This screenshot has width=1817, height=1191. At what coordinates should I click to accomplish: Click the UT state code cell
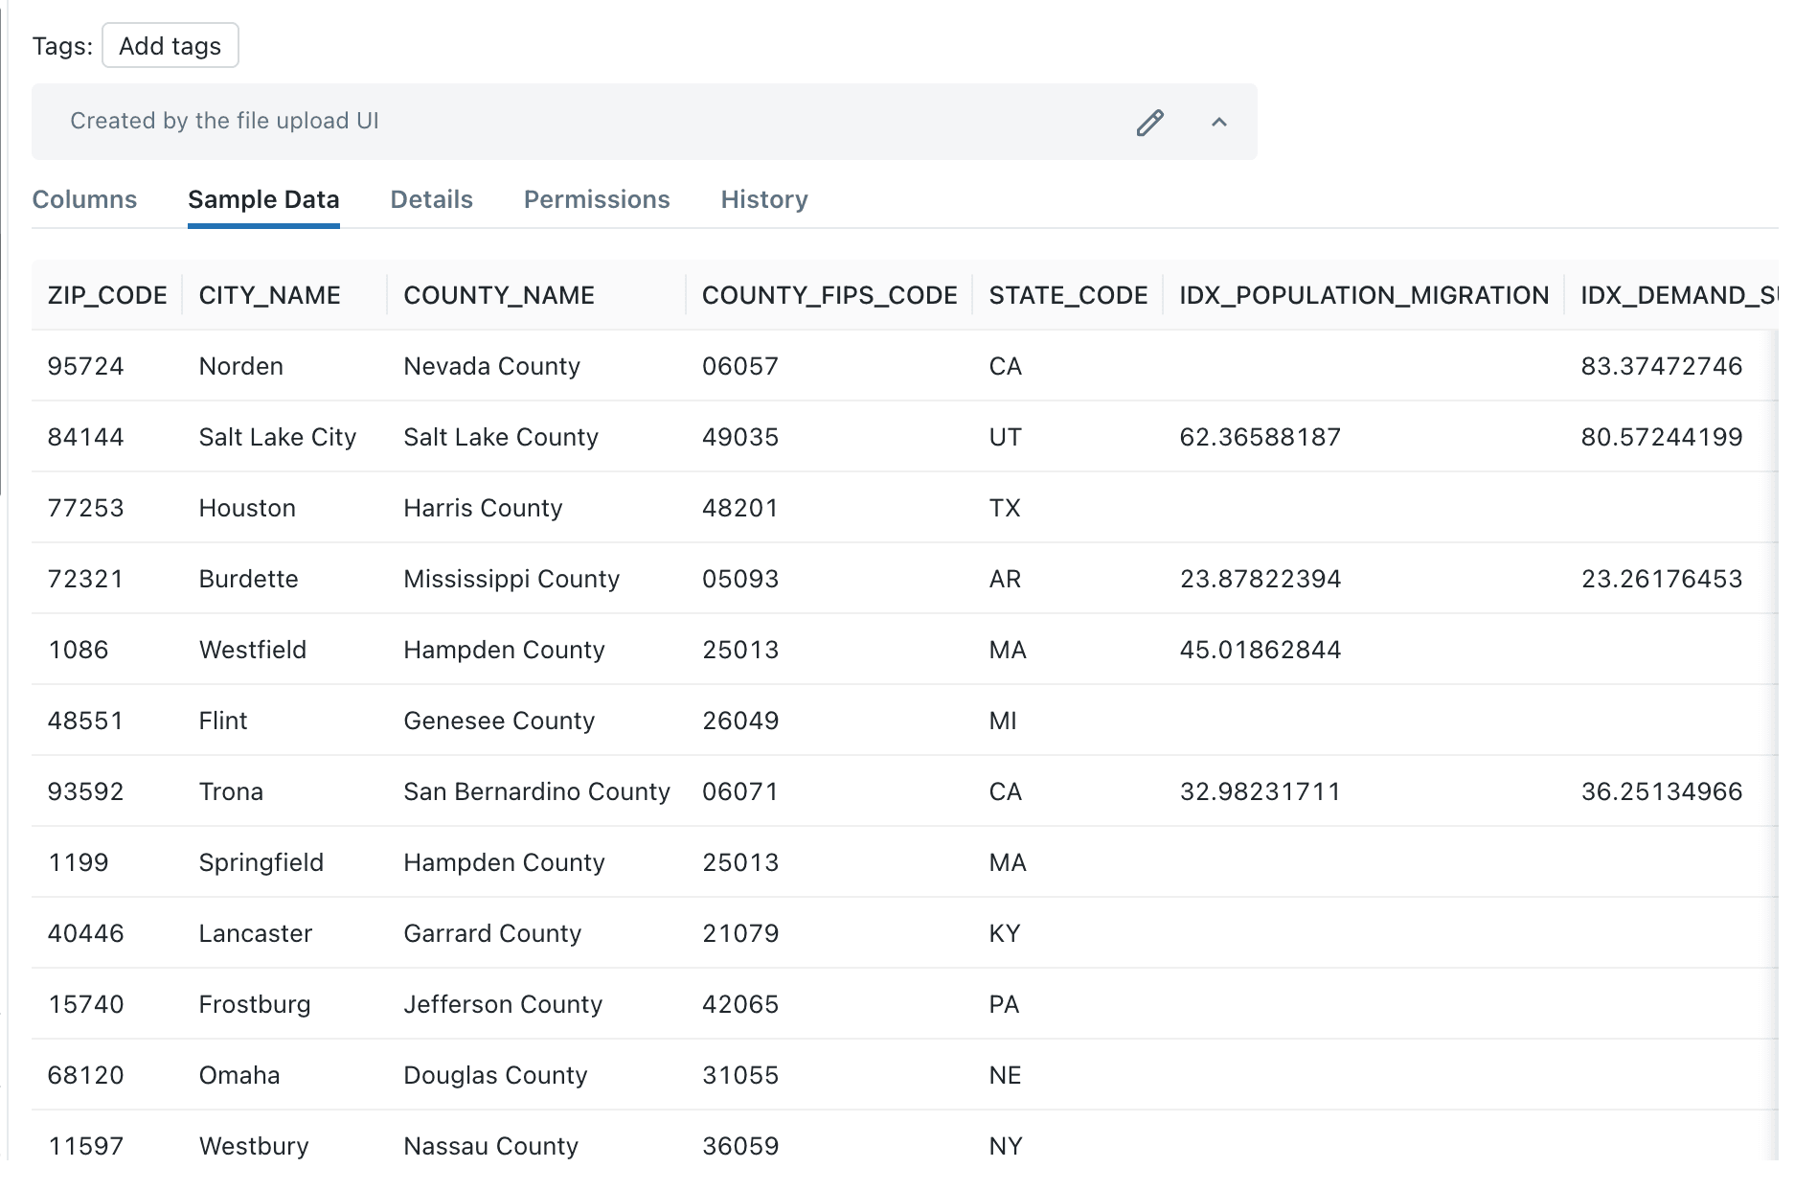point(1006,437)
